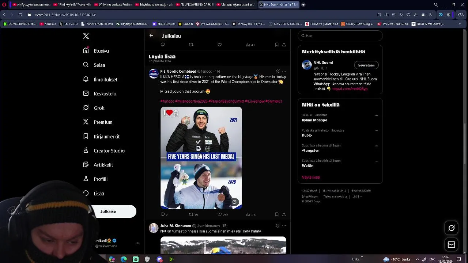
Task: Go to Etusivu home
Action: point(96,51)
